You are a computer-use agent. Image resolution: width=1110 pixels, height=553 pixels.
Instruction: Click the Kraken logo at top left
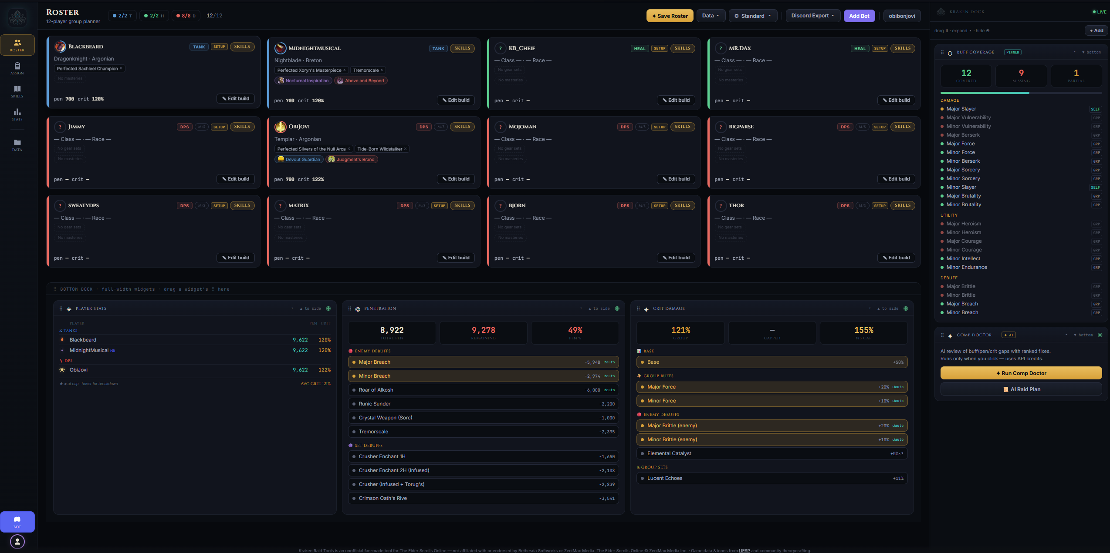click(x=17, y=17)
